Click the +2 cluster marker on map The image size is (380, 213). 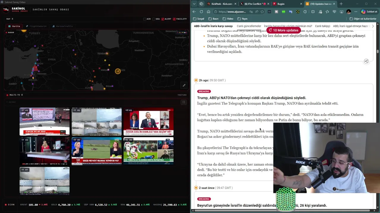[x=118, y=71]
